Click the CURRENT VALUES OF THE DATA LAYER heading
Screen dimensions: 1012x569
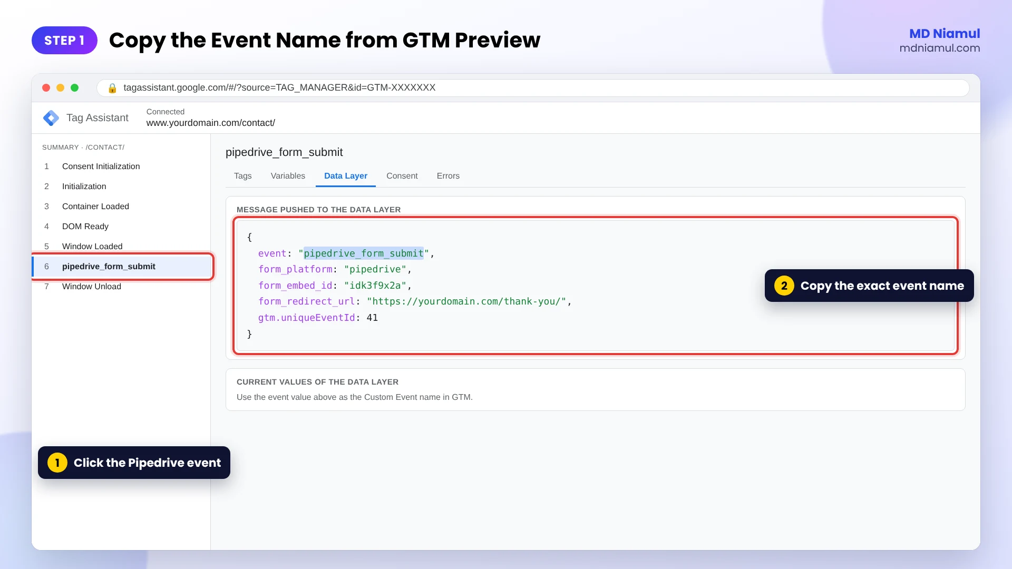tap(317, 382)
